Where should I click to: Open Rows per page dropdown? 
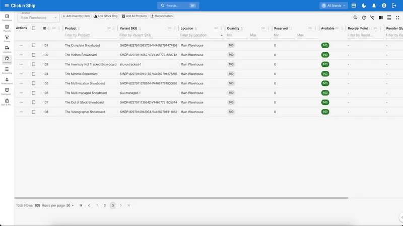point(70,205)
